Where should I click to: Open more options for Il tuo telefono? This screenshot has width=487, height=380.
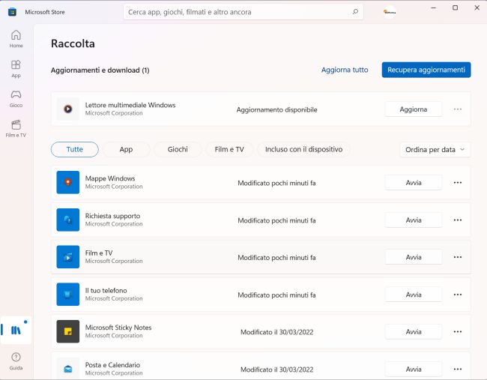(x=458, y=295)
